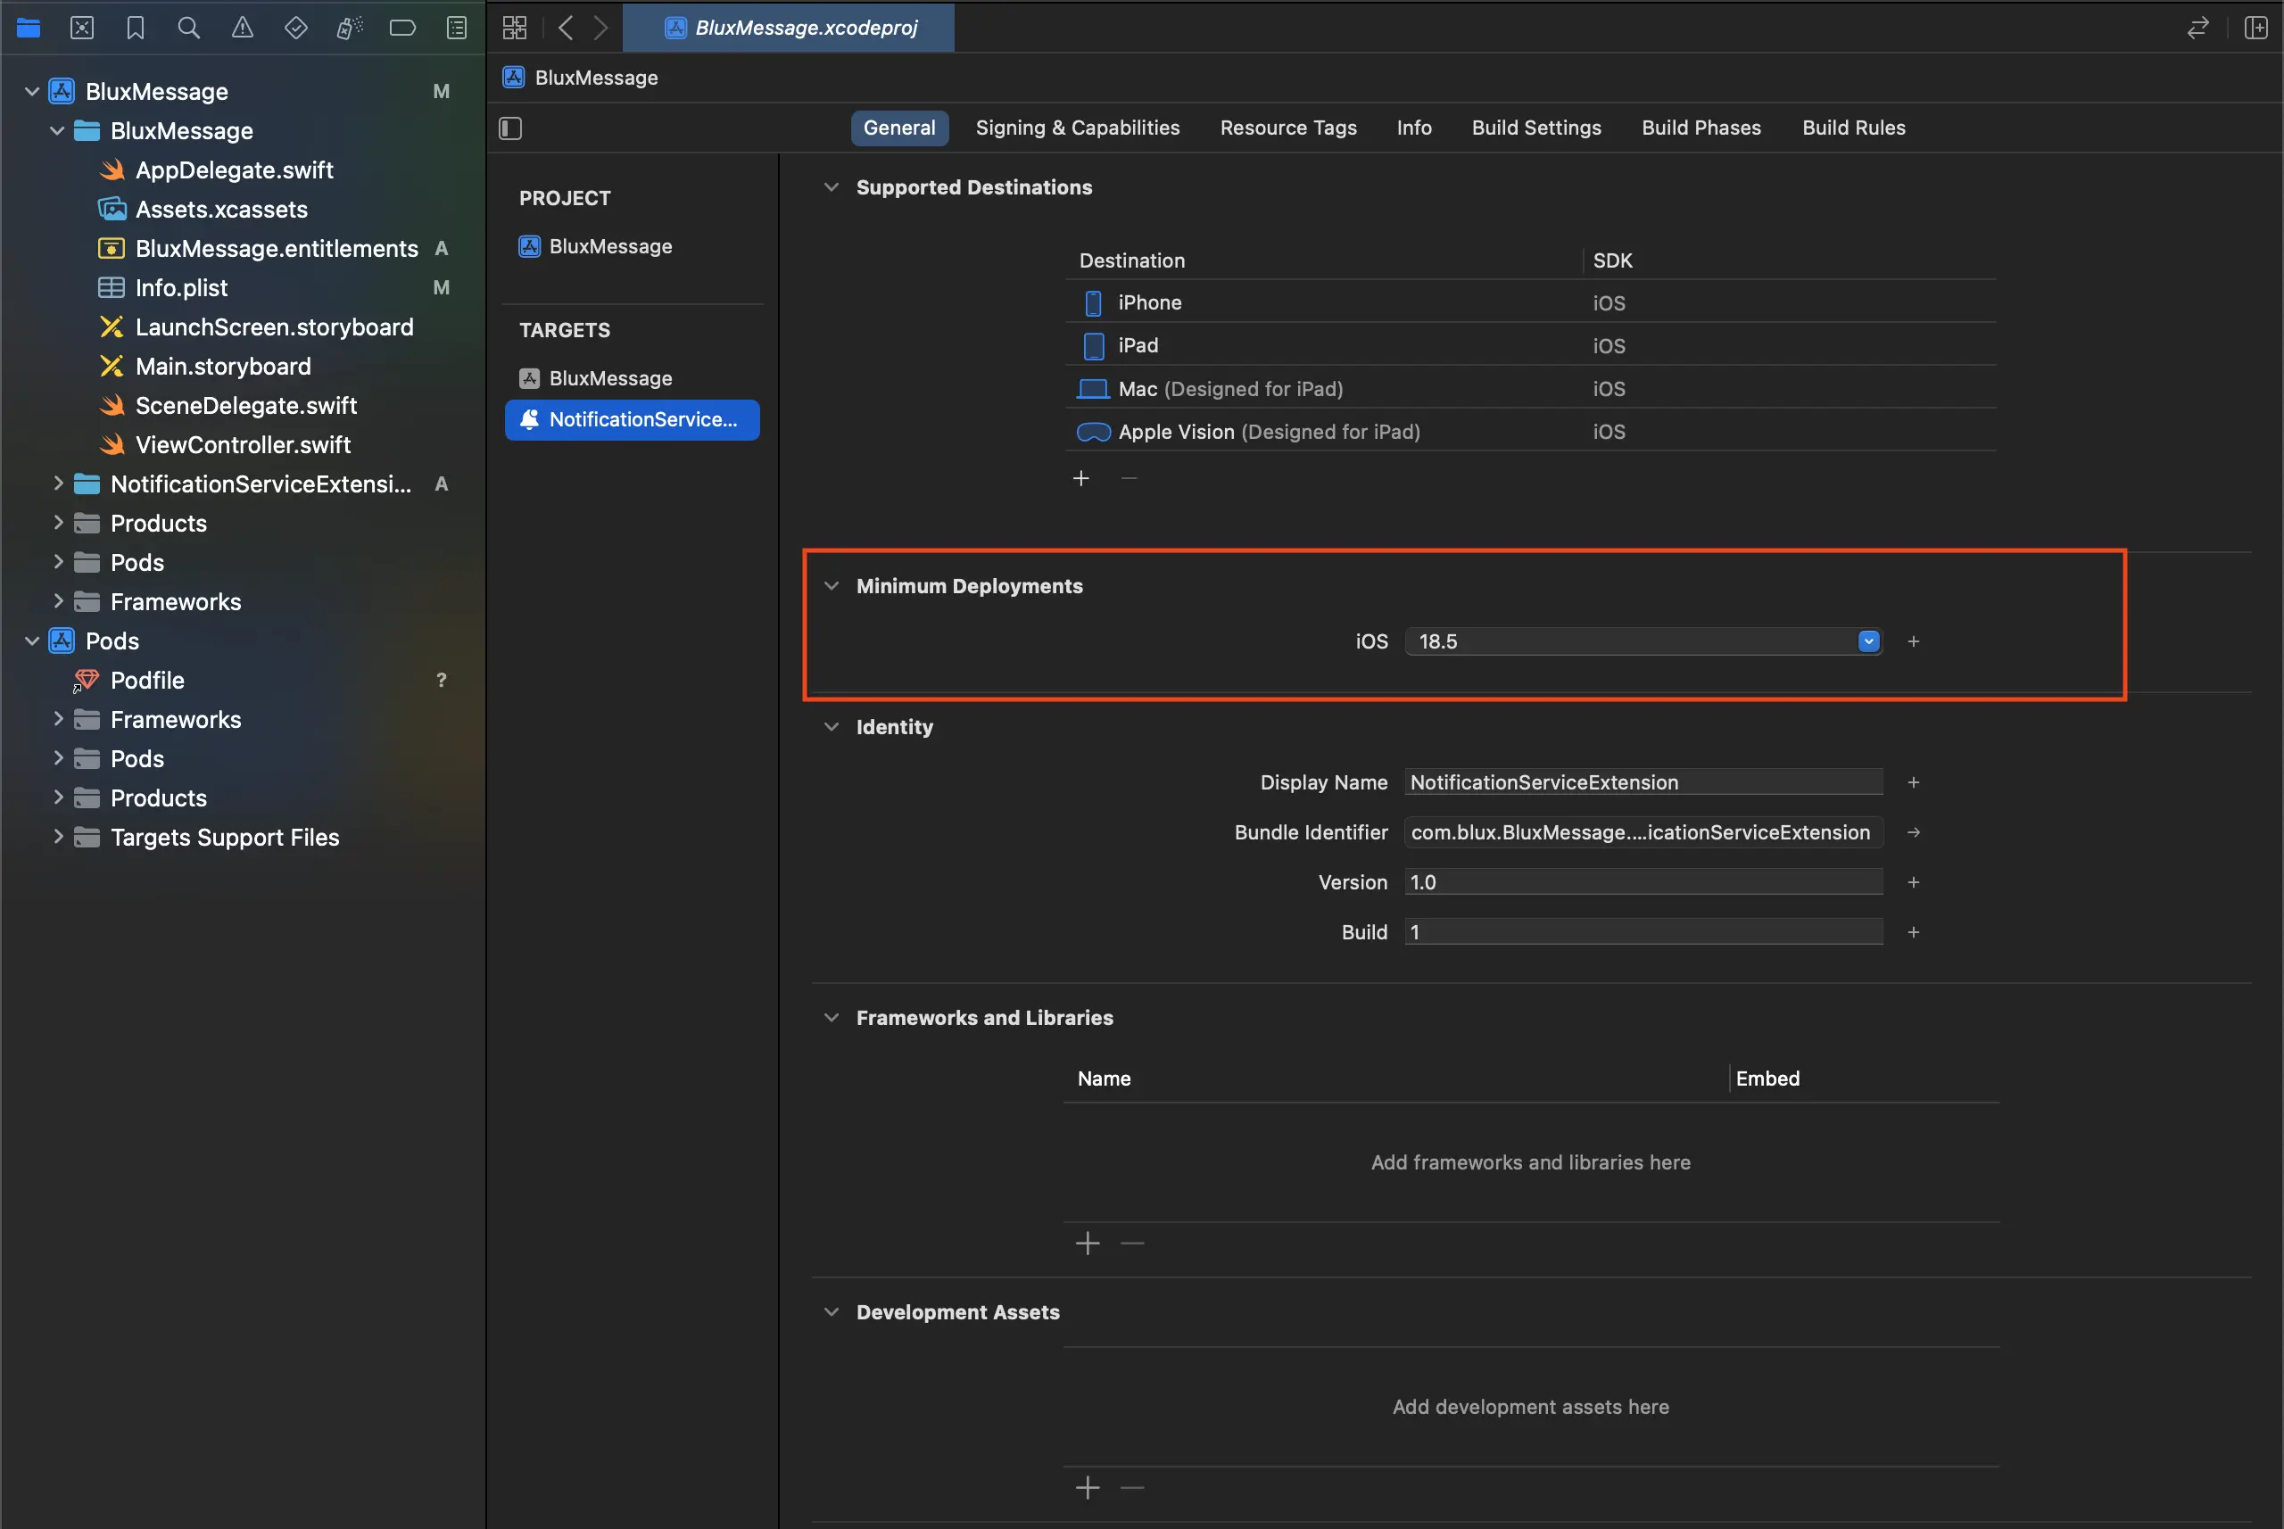Image resolution: width=2284 pixels, height=1529 pixels.
Task: Edit the Version field
Action: click(x=1643, y=881)
